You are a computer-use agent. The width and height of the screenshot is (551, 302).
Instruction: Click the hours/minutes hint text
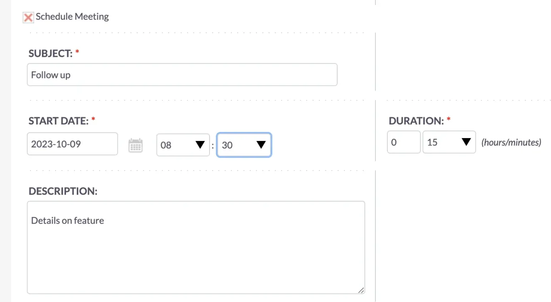tap(511, 142)
